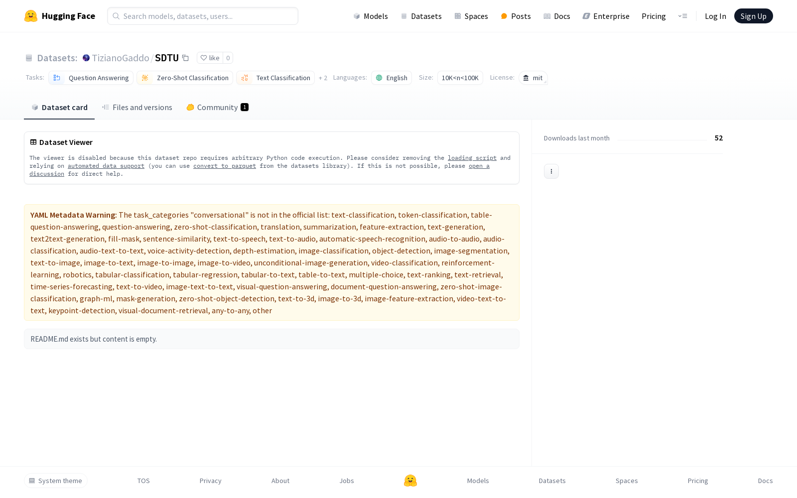Like the SDTU dataset
Screen dimensions: 797x498
(210, 58)
